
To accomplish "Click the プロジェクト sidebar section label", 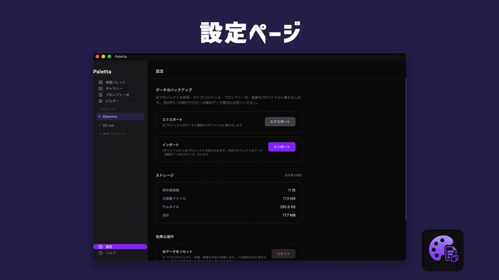I will [108, 109].
